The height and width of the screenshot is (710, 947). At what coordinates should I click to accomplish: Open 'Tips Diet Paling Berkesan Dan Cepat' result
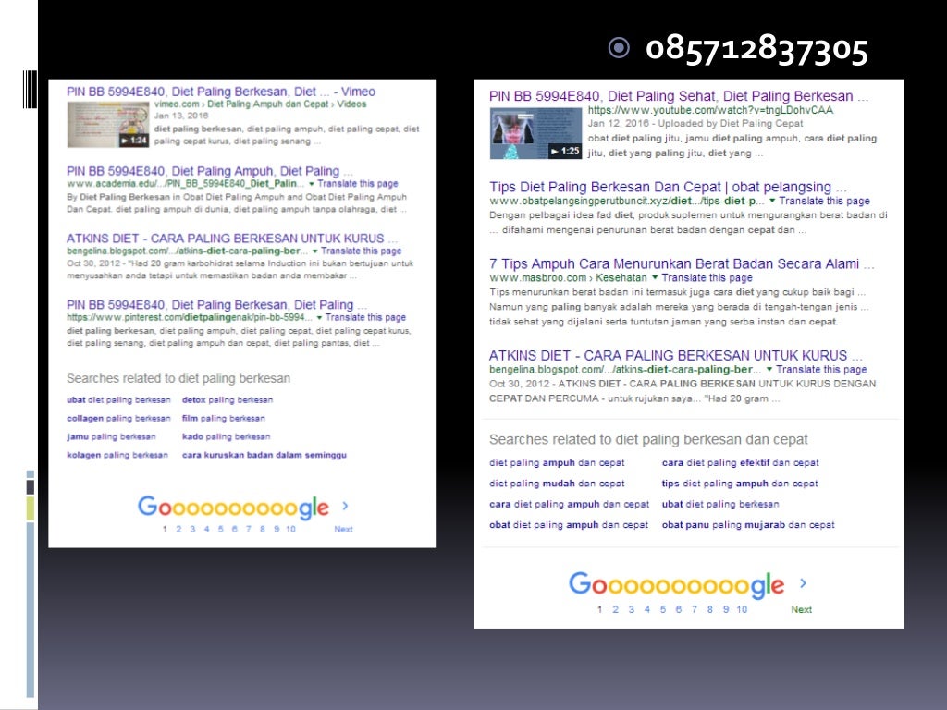click(x=668, y=187)
